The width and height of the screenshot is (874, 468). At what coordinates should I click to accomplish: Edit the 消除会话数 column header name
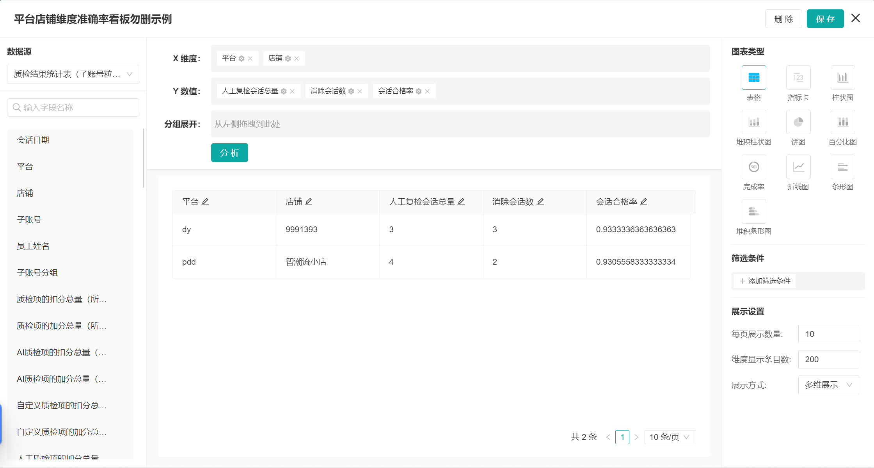pos(540,201)
